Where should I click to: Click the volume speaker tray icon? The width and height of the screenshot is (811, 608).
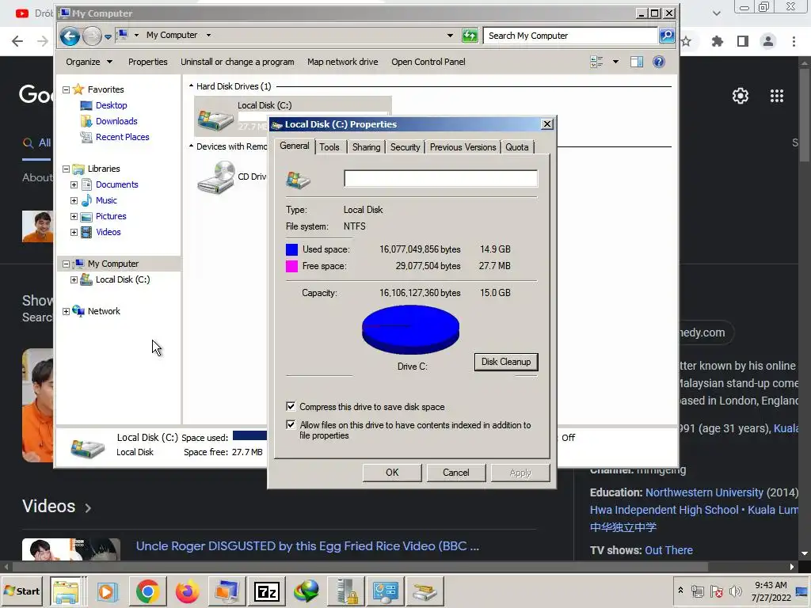(x=735, y=591)
